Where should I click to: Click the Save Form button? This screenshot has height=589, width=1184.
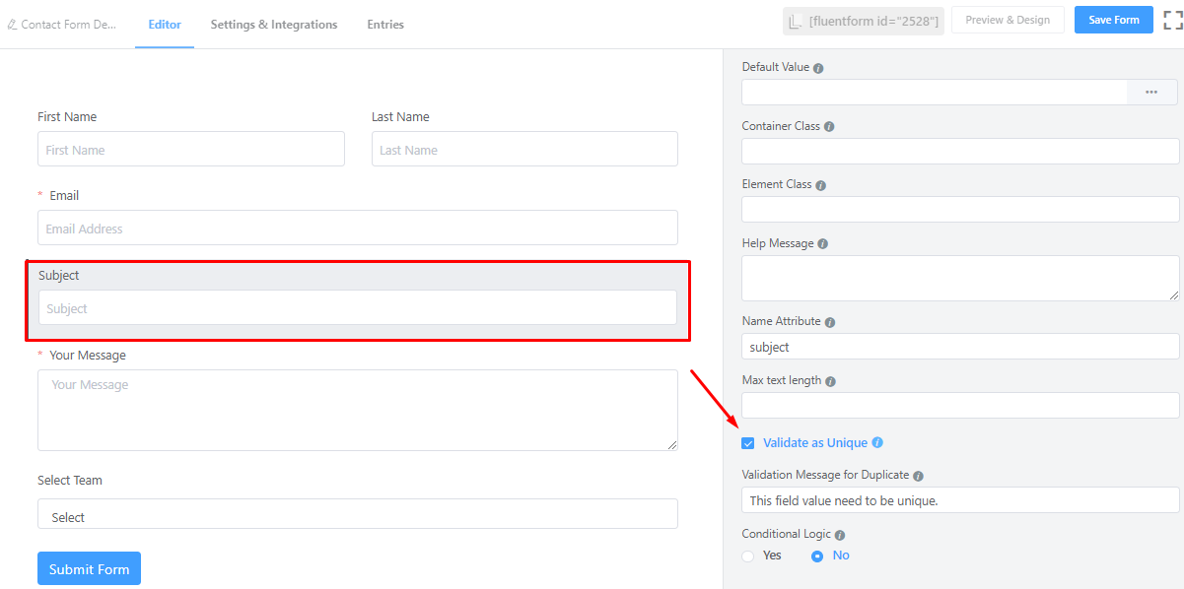click(1114, 20)
